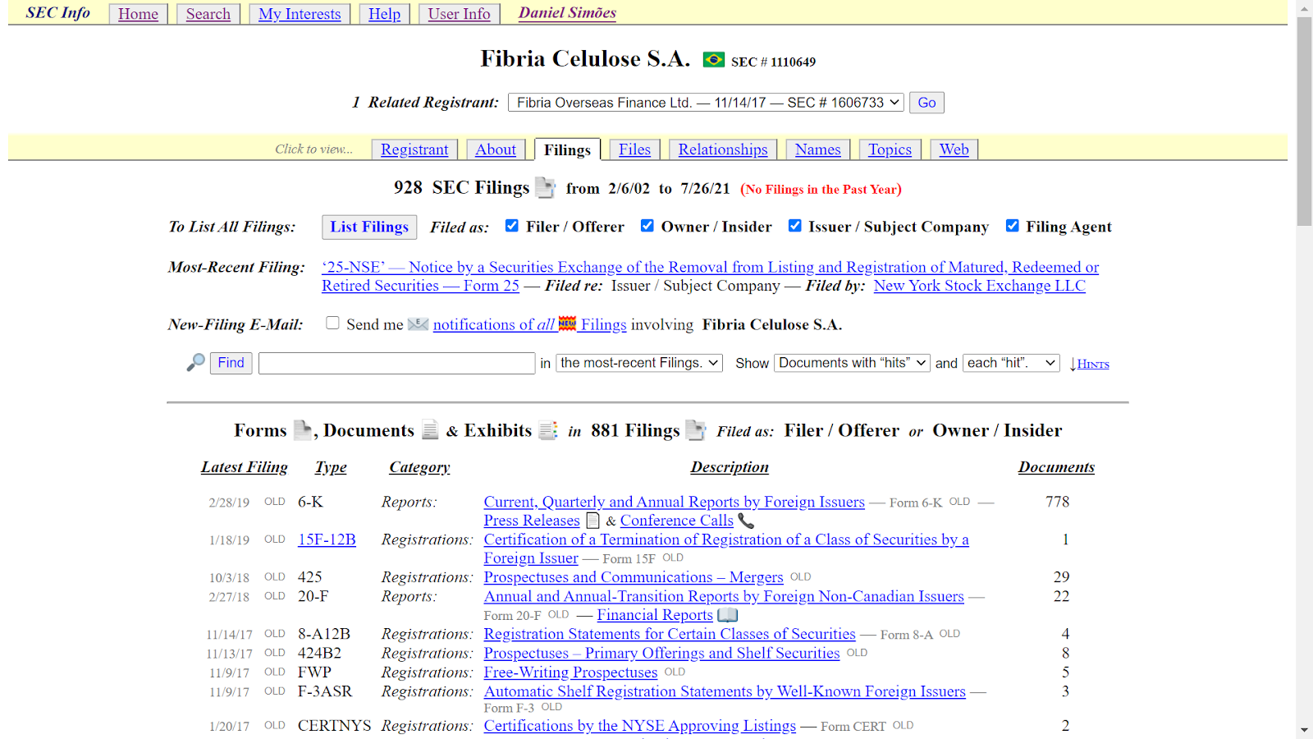Open User Info in top navigation
Screen dimensions: 1313x739
point(459,14)
